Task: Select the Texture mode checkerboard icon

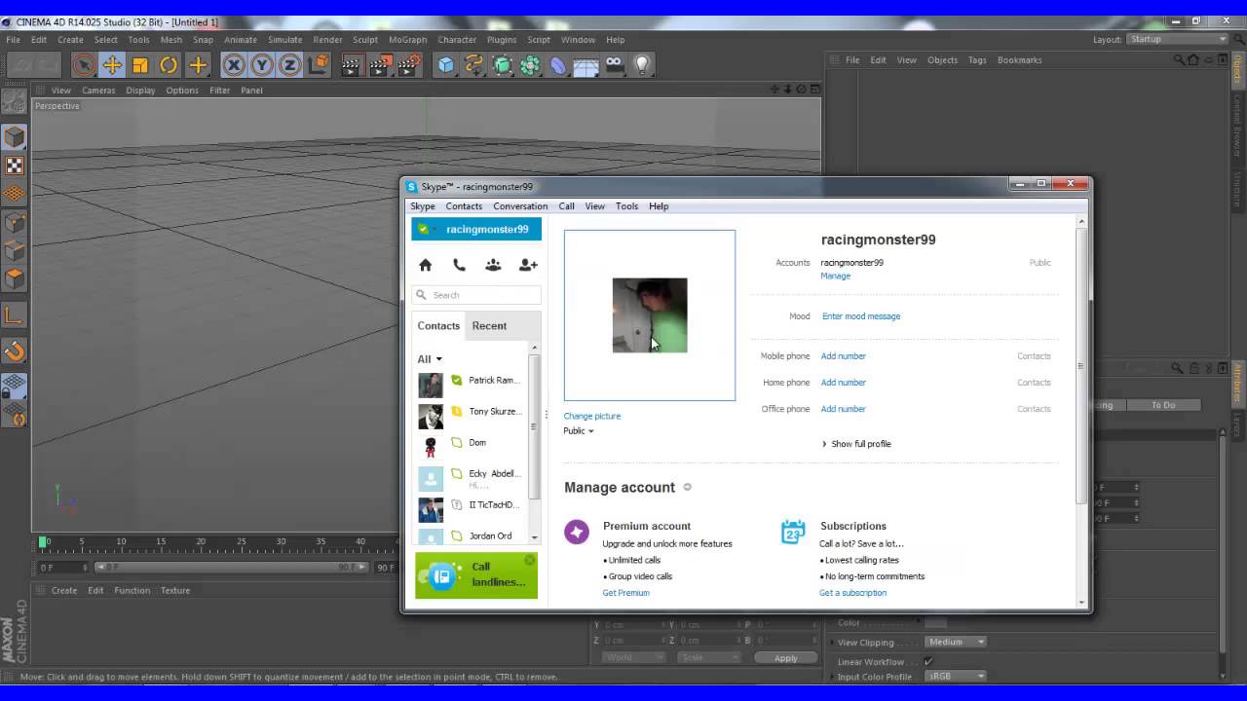Action: (x=14, y=166)
